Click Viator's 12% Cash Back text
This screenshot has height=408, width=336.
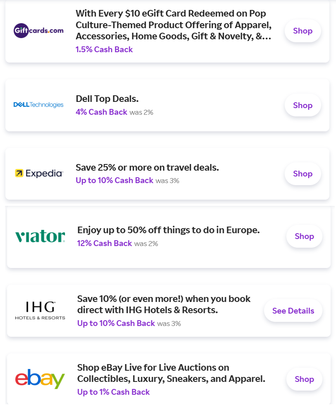point(104,244)
